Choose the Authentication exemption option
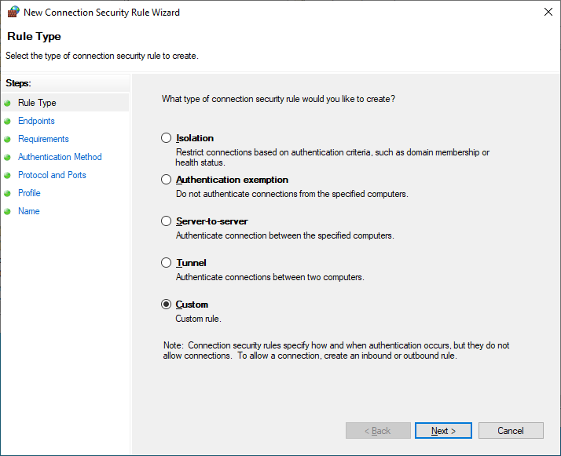This screenshot has width=561, height=456. tap(166, 180)
